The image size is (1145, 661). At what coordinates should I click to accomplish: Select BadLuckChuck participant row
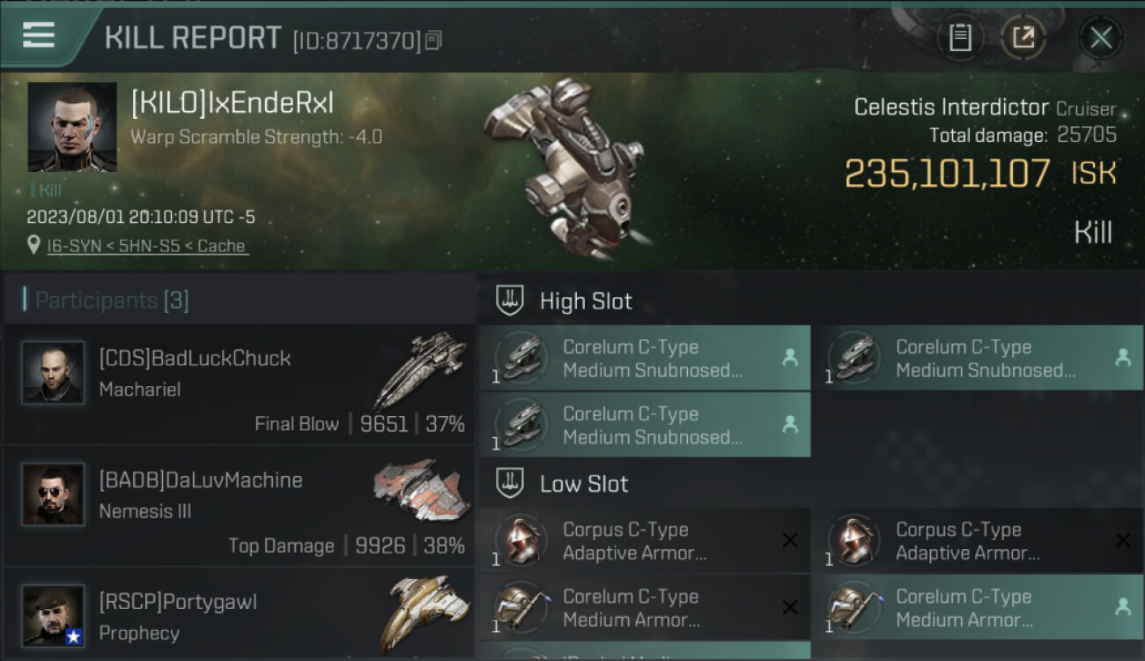click(x=238, y=385)
